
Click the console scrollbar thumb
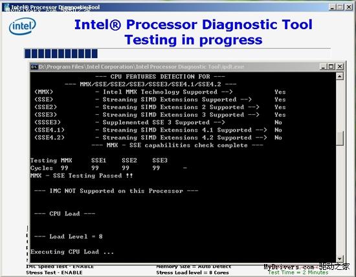pos(339,138)
